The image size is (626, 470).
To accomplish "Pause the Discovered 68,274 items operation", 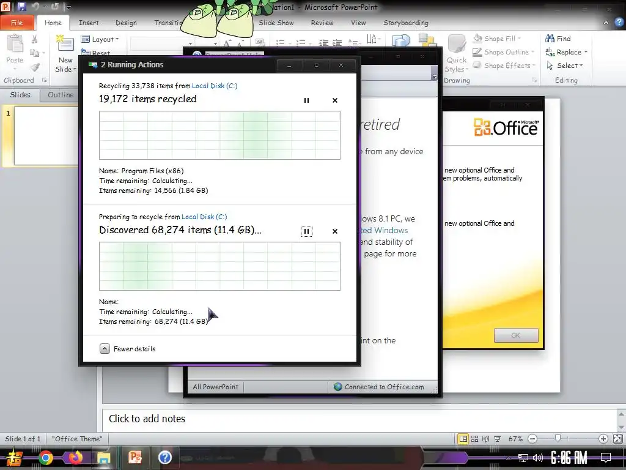I will (306, 231).
